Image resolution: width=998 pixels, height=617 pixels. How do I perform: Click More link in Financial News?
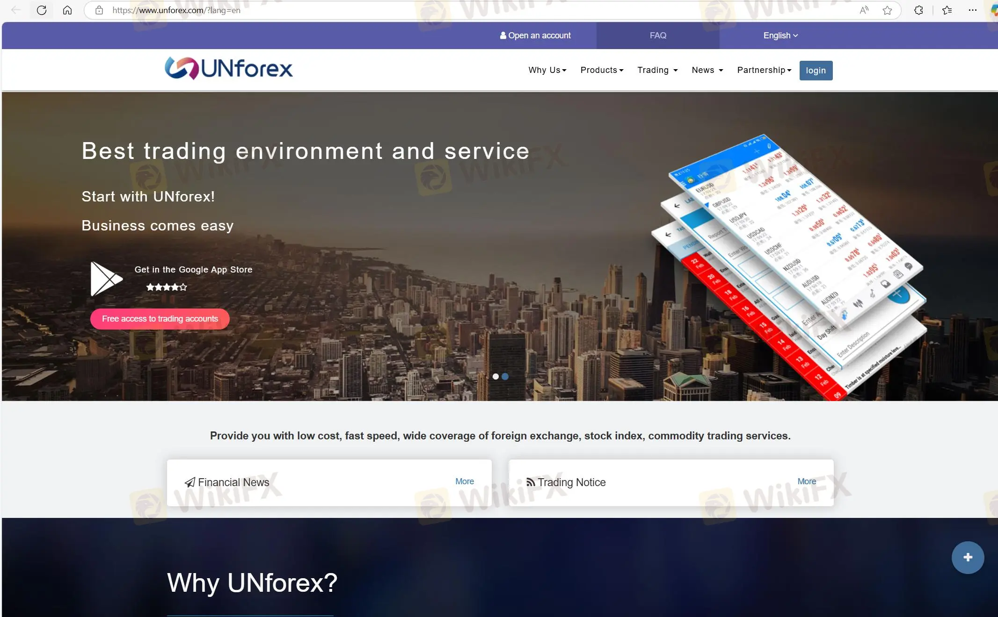click(465, 481)
